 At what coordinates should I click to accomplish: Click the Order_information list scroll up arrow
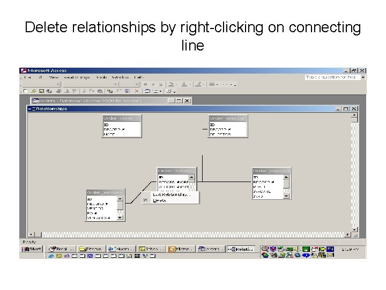(191, 177)
